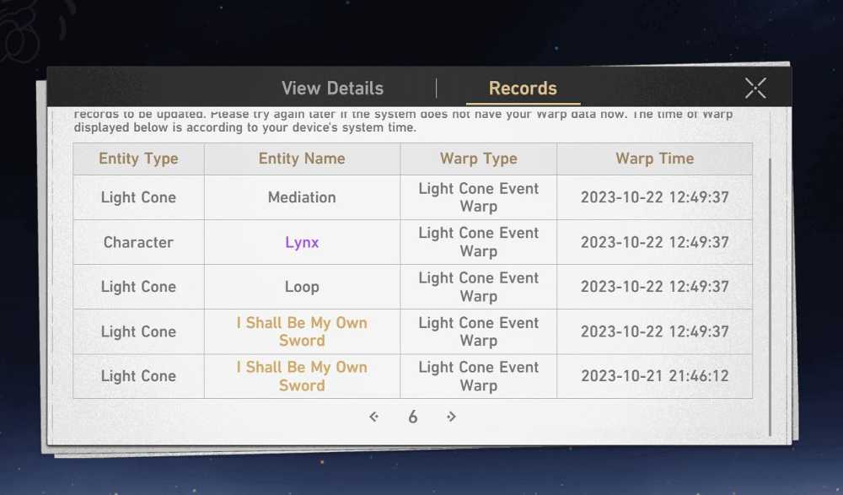
Task: Click Light Cone Event Warp in Lynx row
Action: (479, 242)
